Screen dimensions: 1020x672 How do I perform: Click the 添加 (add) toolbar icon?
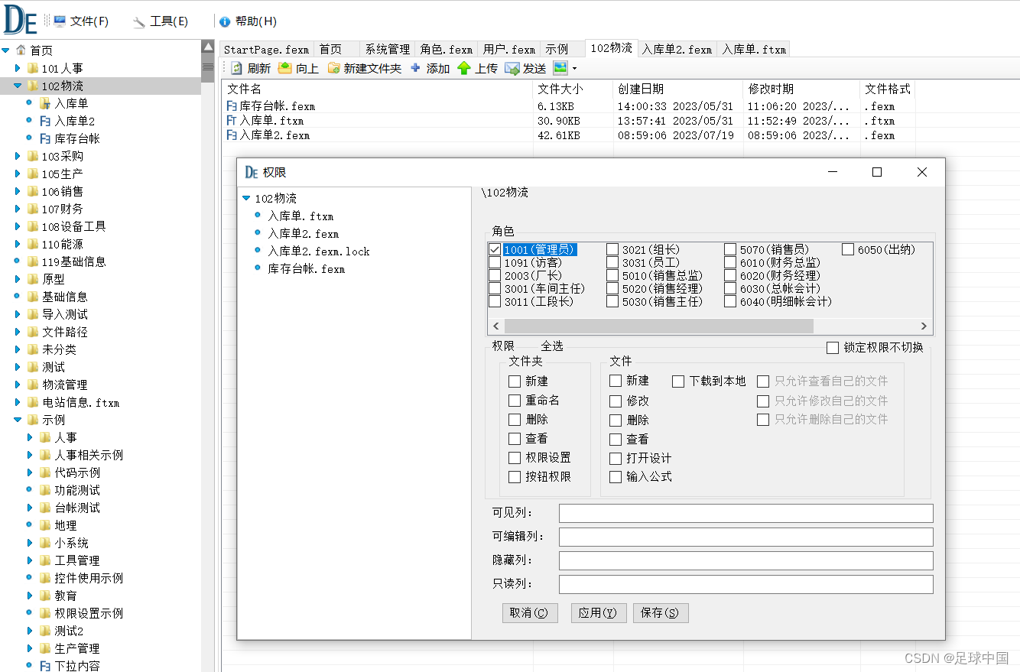[x=414, y=68]
